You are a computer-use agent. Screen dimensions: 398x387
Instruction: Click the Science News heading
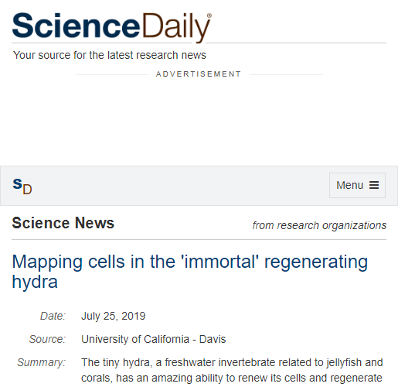(63, 223)
